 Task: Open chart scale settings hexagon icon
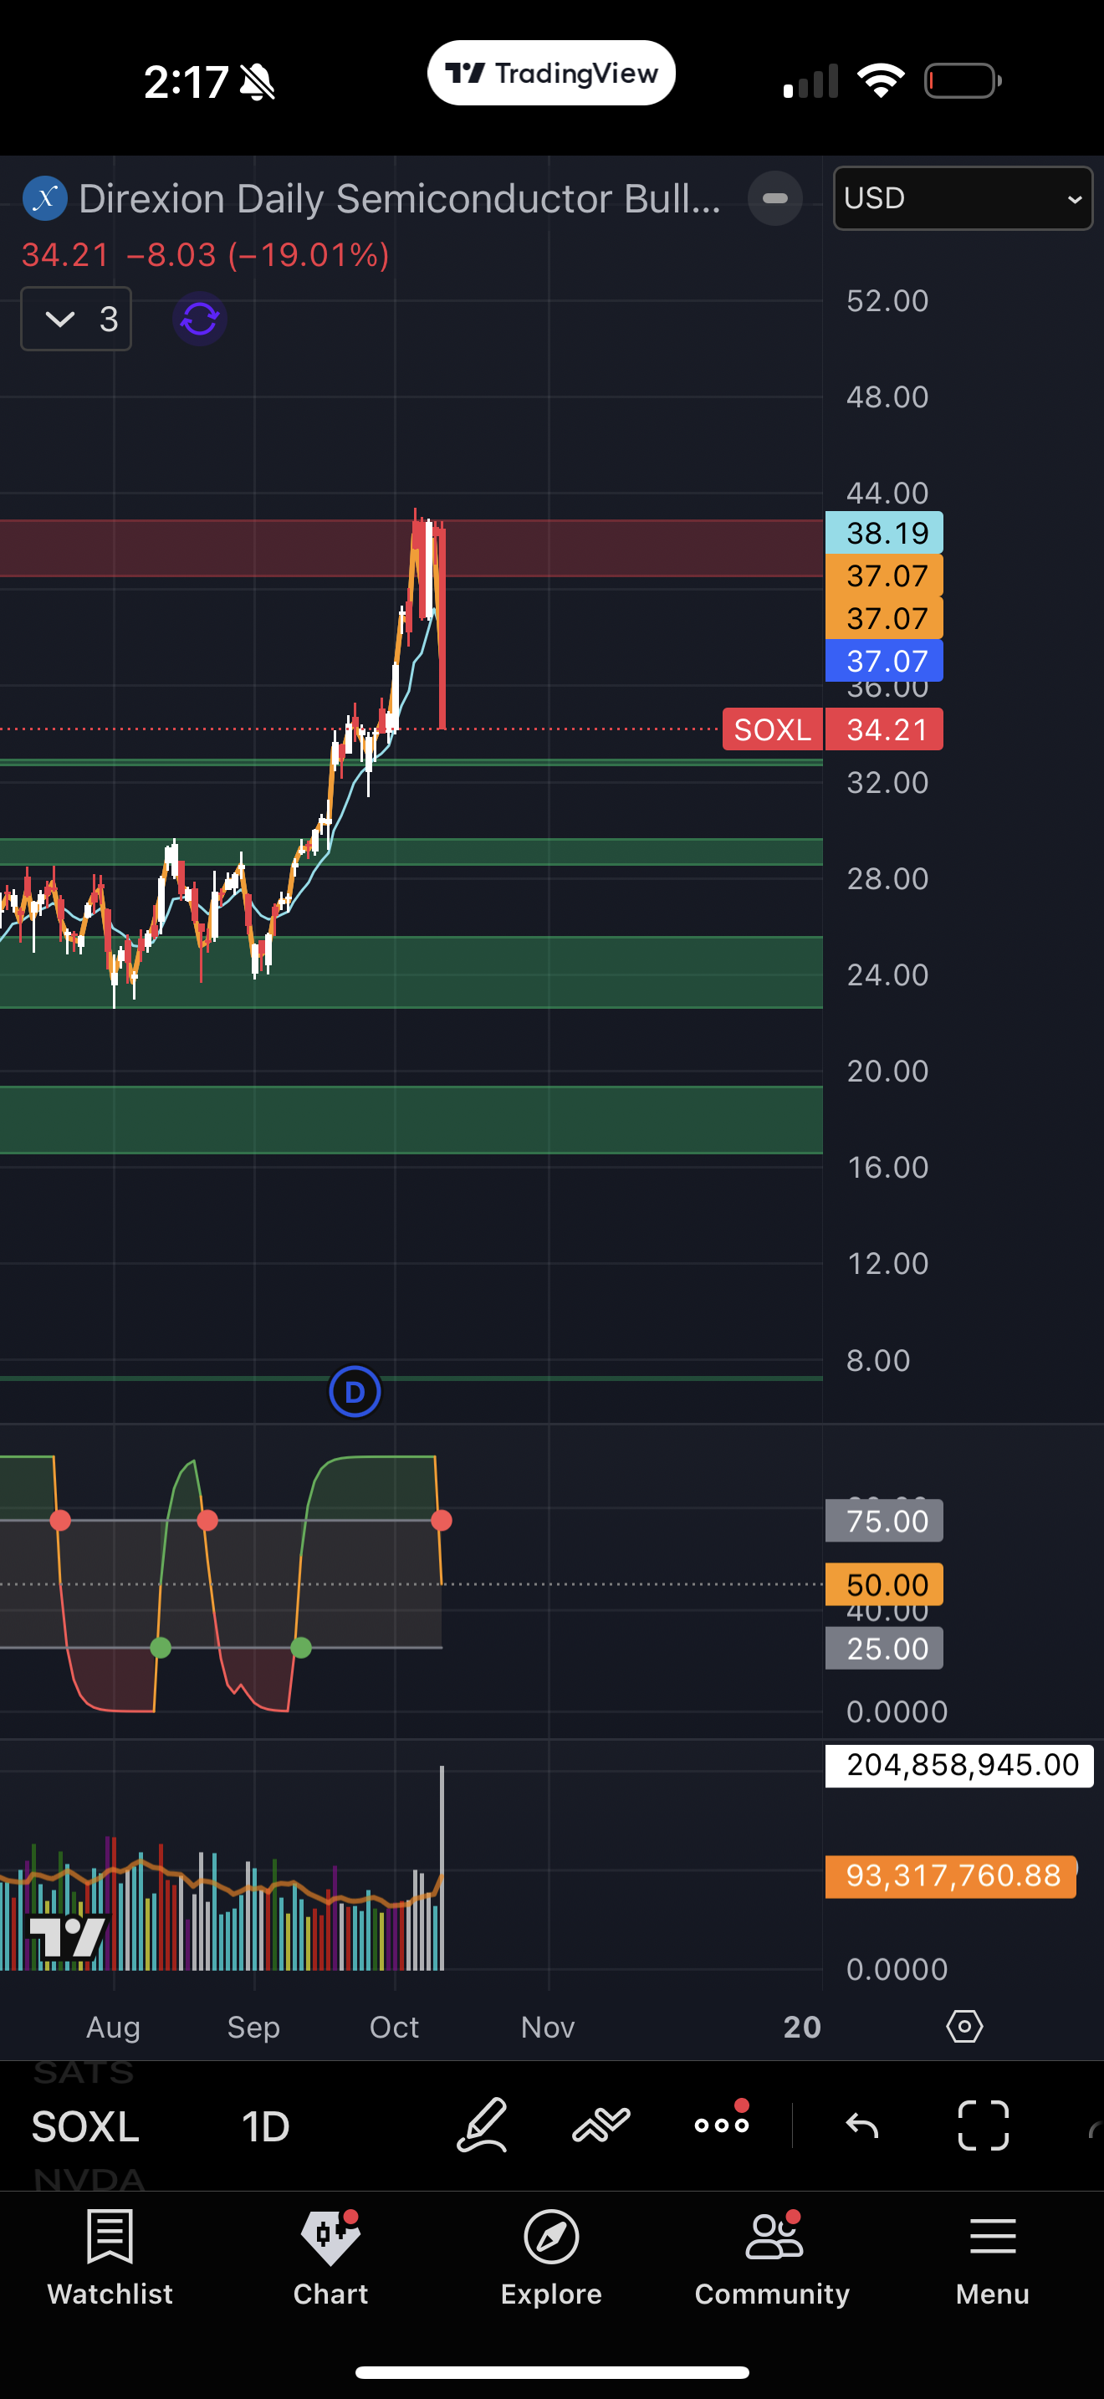click(964, 2027)
